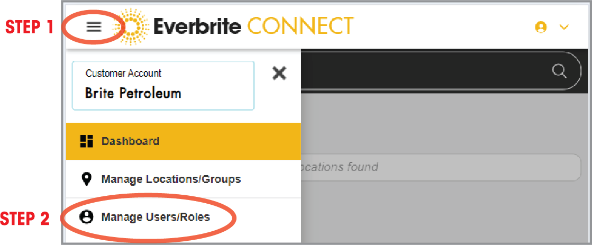Click the user profile avatar icon
Screen dimensions: 592x245
coord(541,28)
